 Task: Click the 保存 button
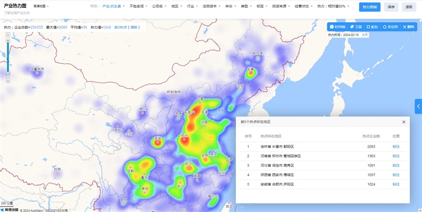coord(391,7)
